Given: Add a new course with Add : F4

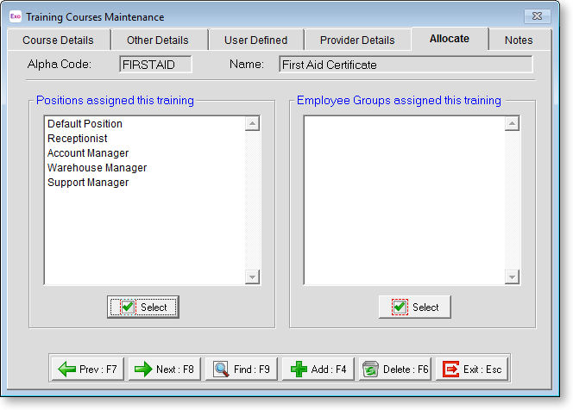Looking at the screenshot, I should (318, 370).
